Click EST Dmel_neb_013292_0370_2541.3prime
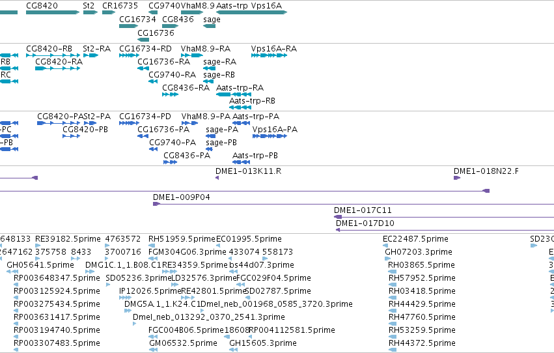 tap(134, 324)
